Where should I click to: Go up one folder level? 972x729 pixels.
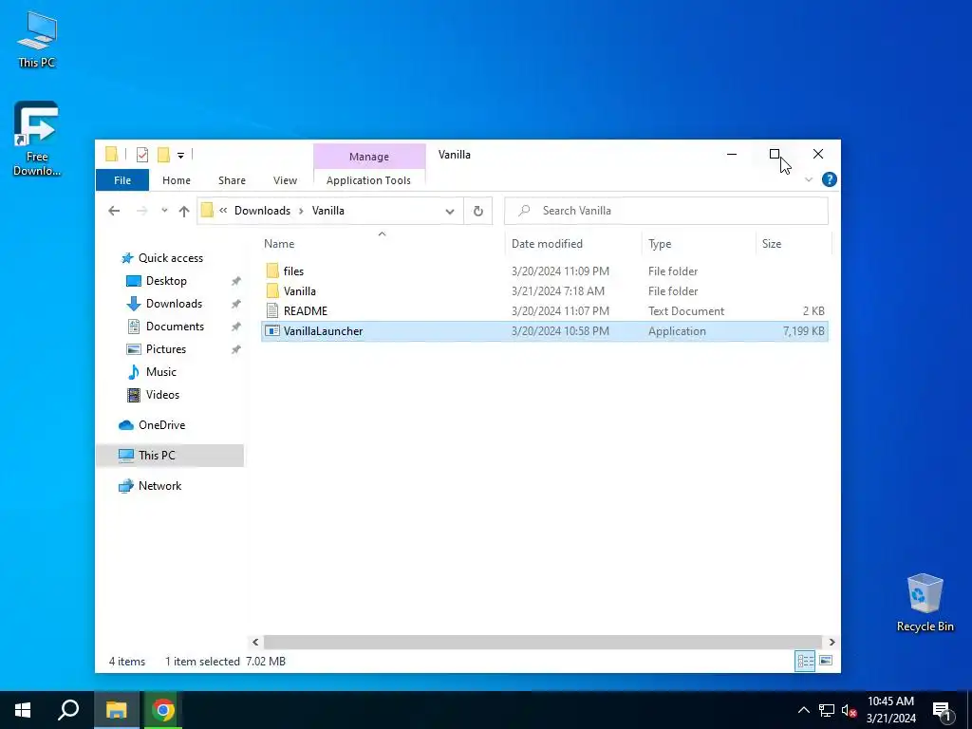coord(183,211)
